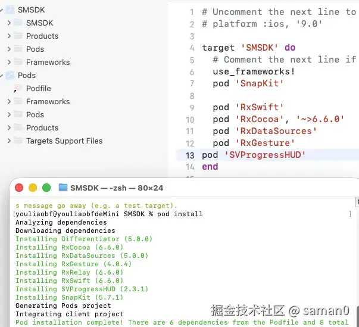Expand the SMSDK subfolder
The image size is (359, 327).
click(x=9, y=23)
